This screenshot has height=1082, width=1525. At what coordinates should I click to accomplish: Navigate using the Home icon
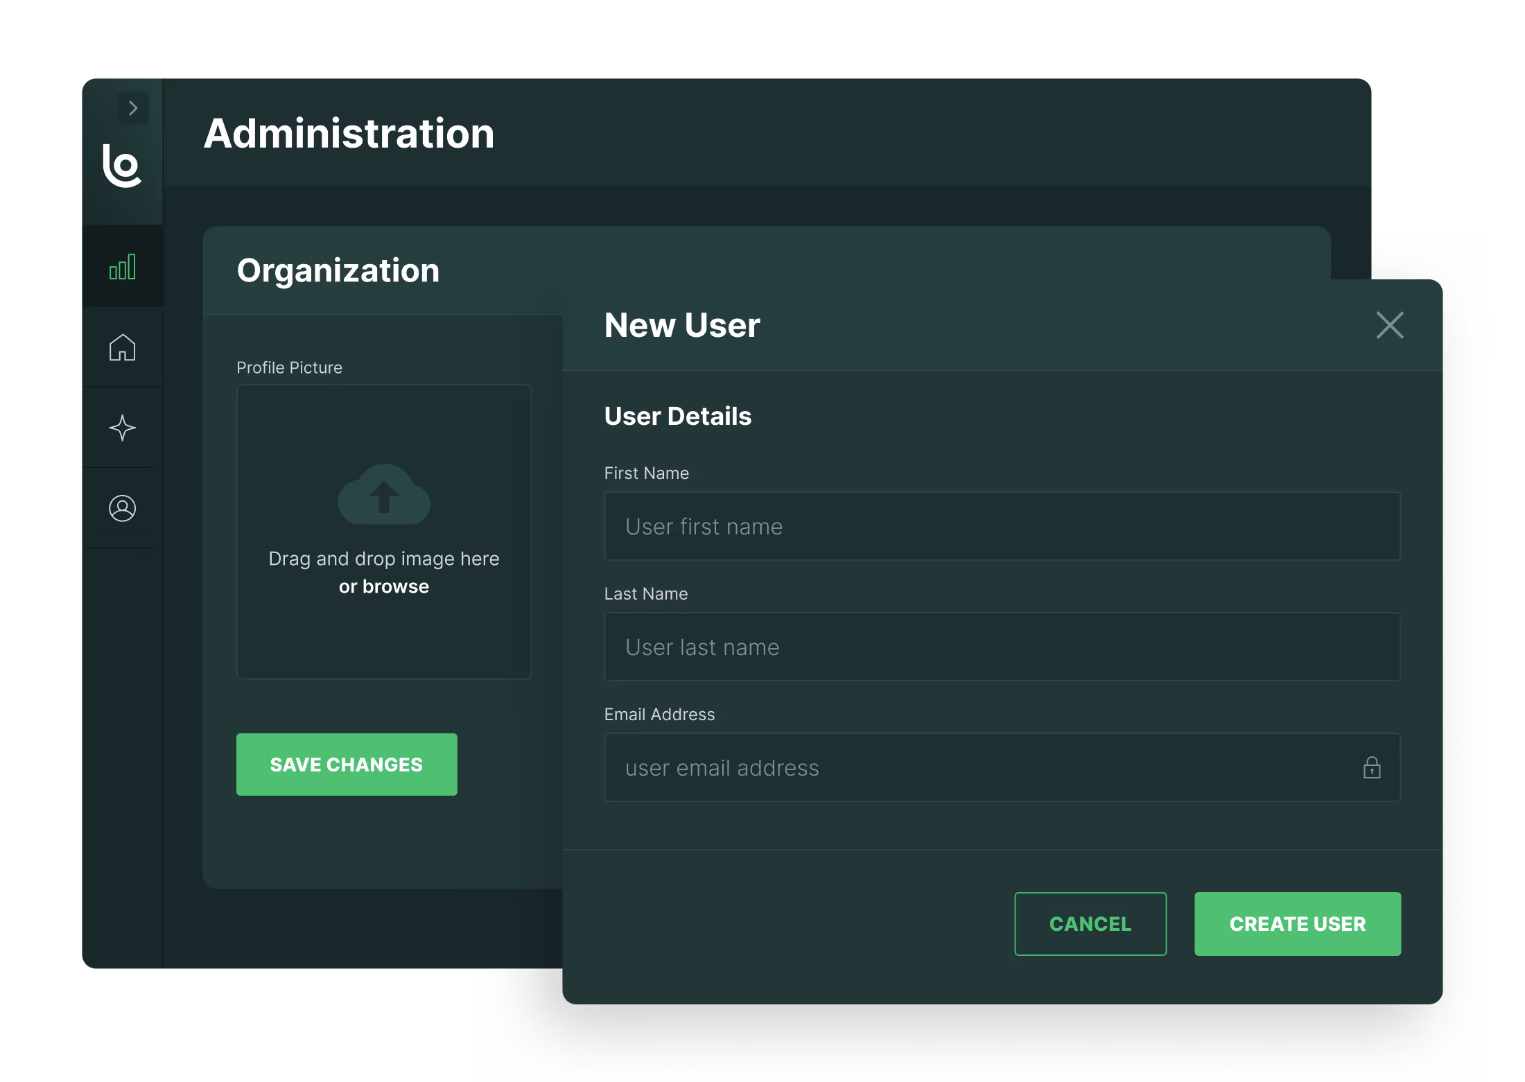point(122,347)
